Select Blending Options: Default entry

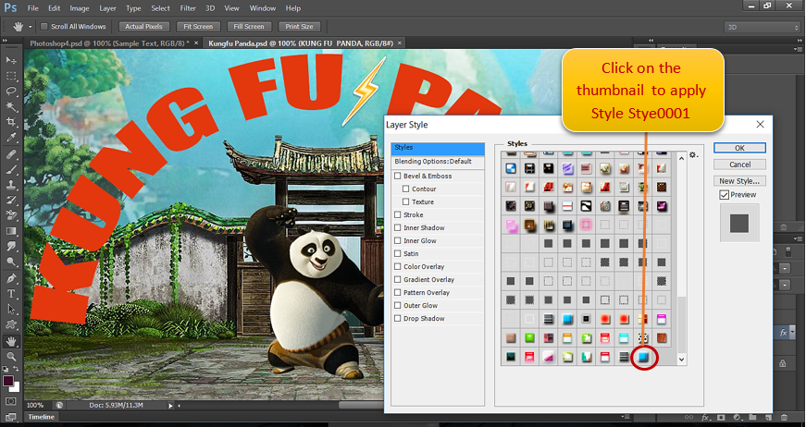pos(438,161)
